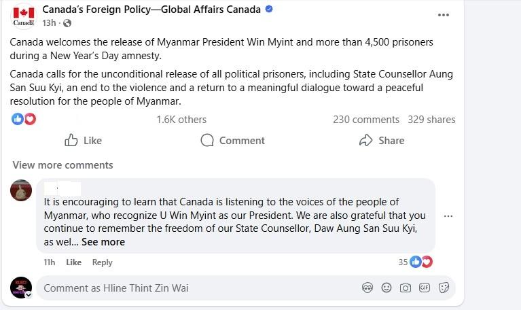Like the comment about U Win Myint
Viewport: 521px width, 310px height.
[x=73, y=262]
